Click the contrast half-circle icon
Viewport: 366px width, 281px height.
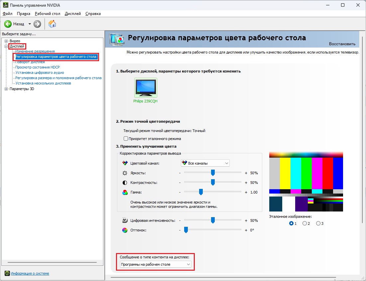125,183
